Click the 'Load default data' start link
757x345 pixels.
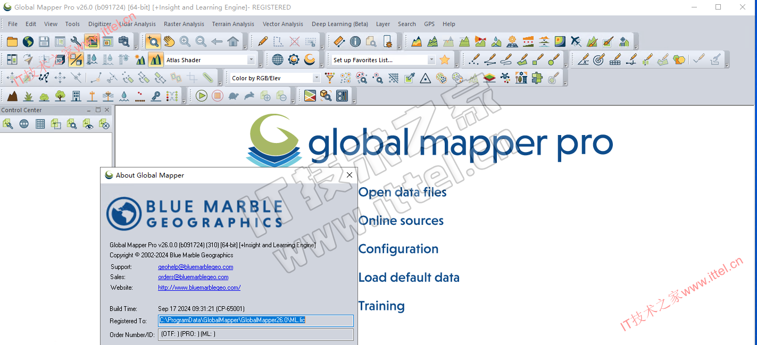tap(409, 277)
